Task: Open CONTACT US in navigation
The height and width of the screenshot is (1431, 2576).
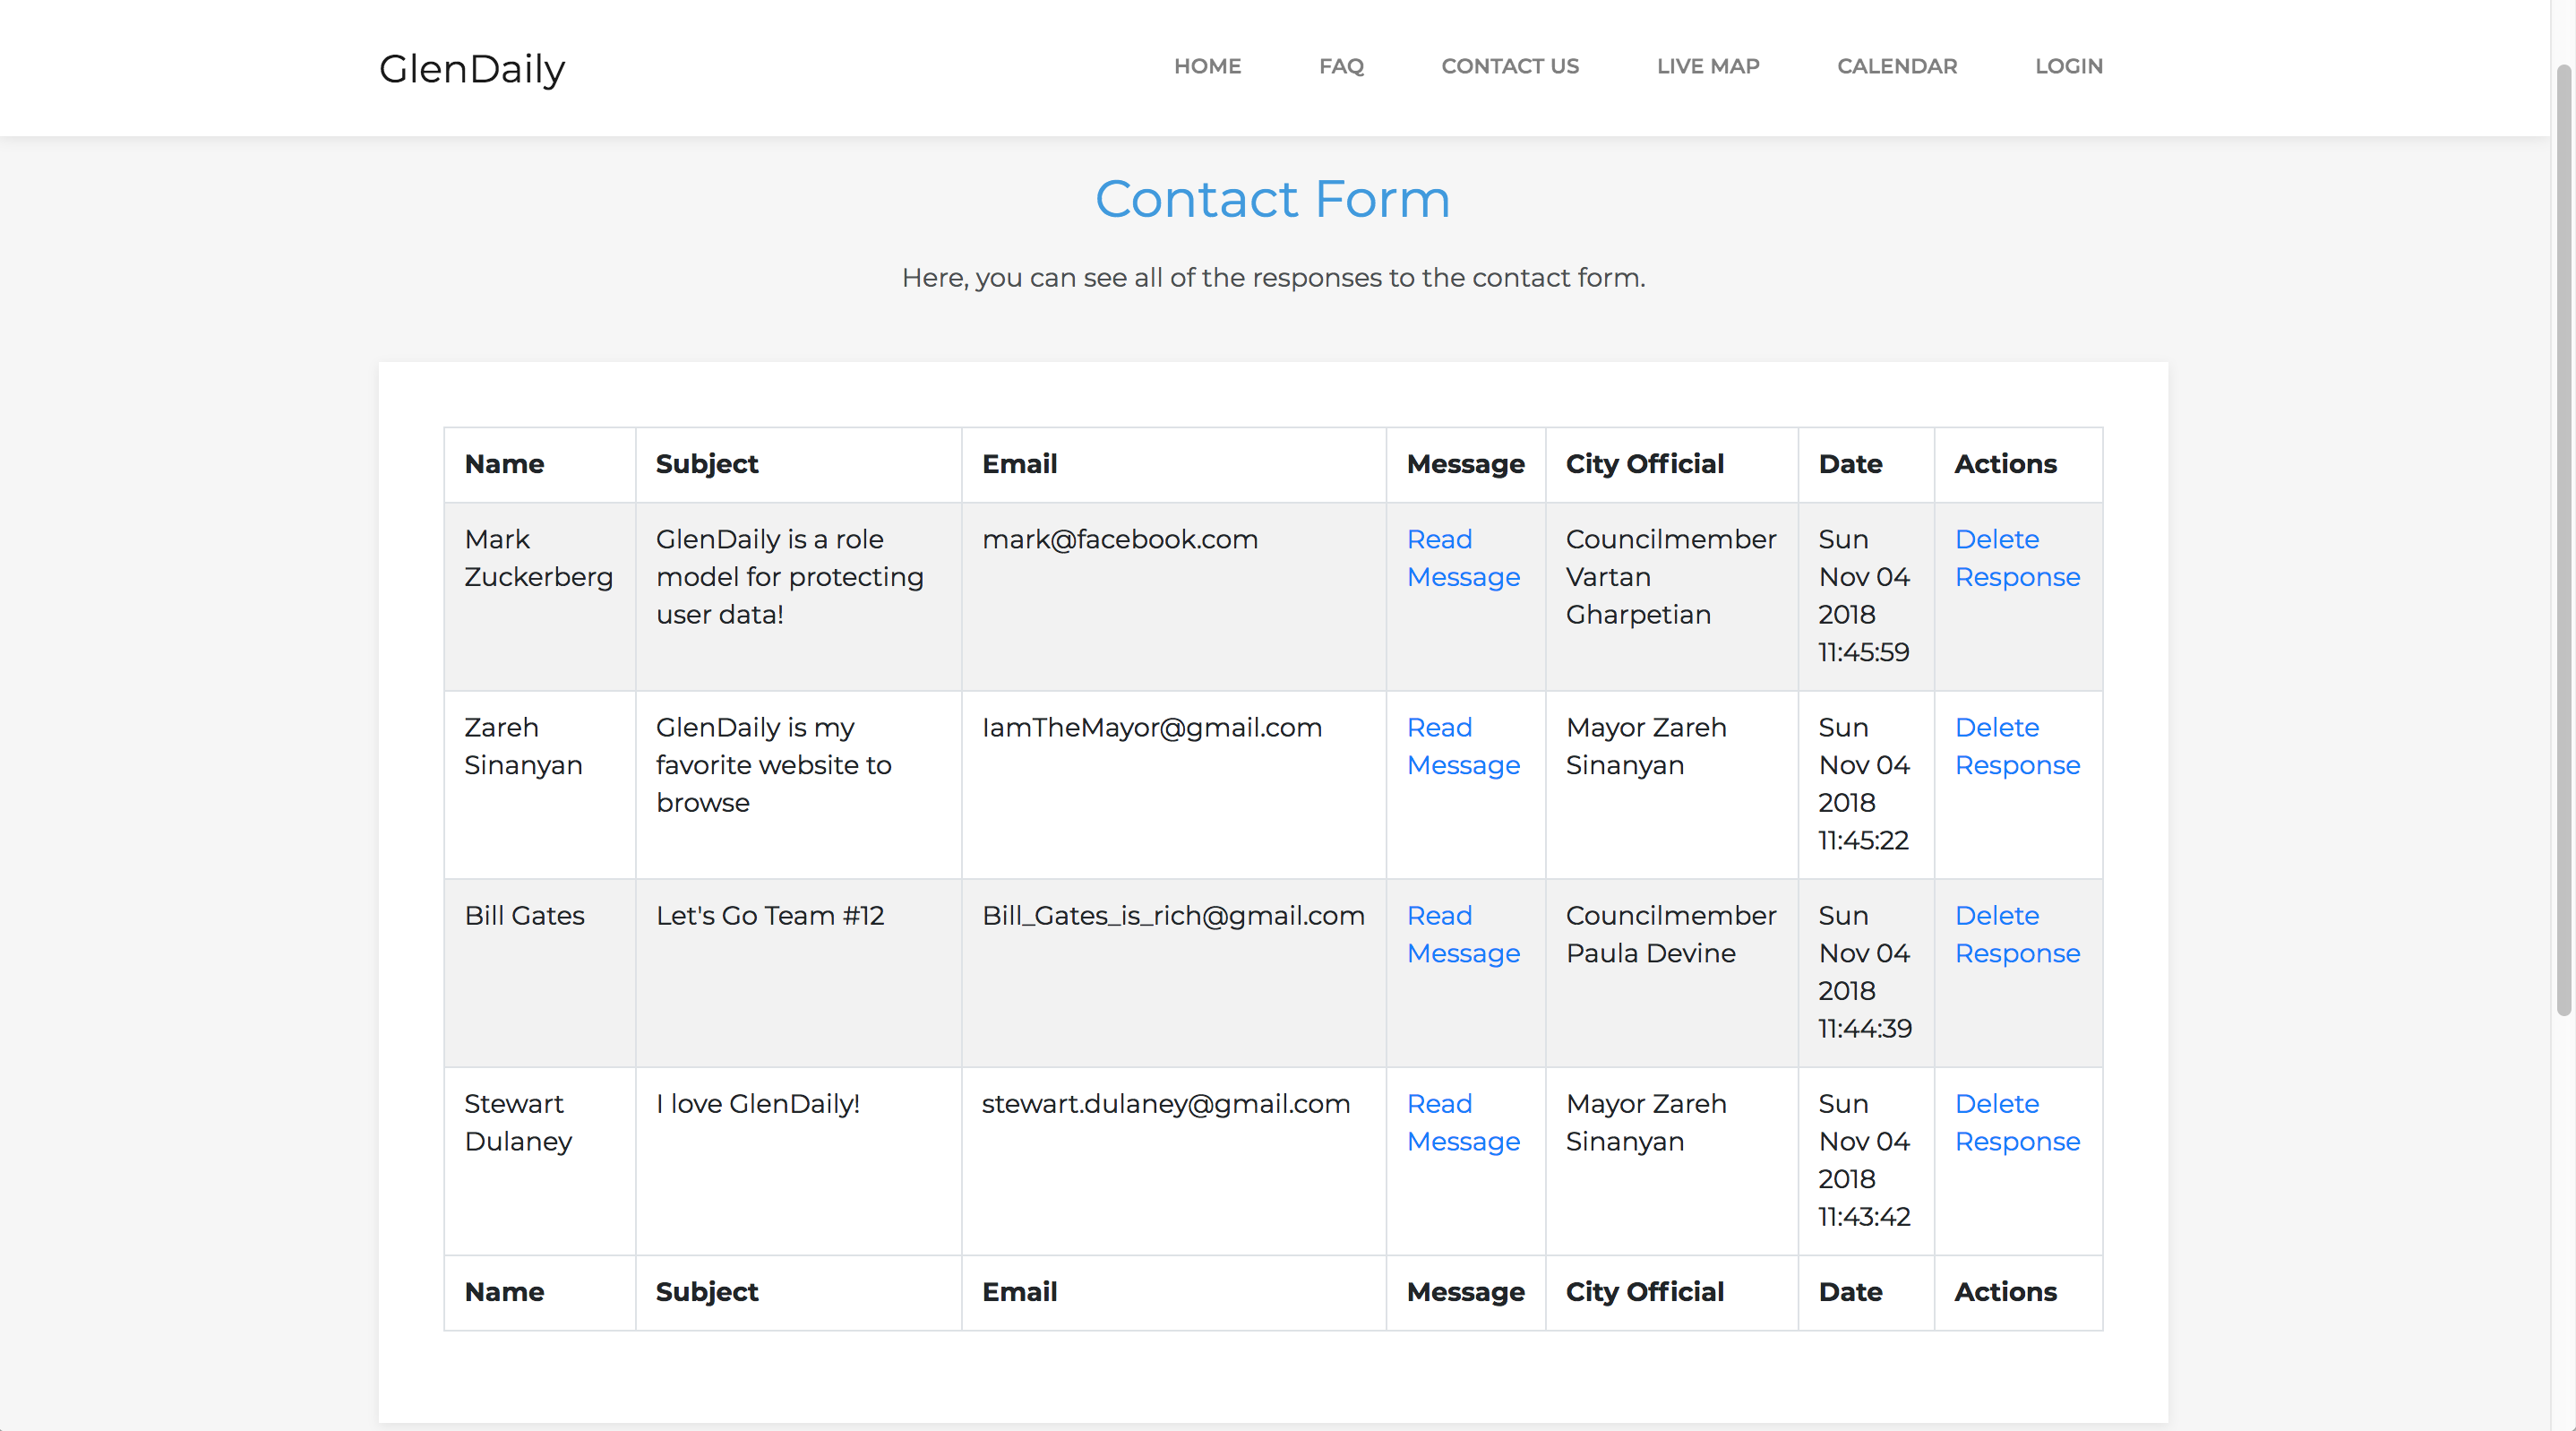Action: 1509,66
